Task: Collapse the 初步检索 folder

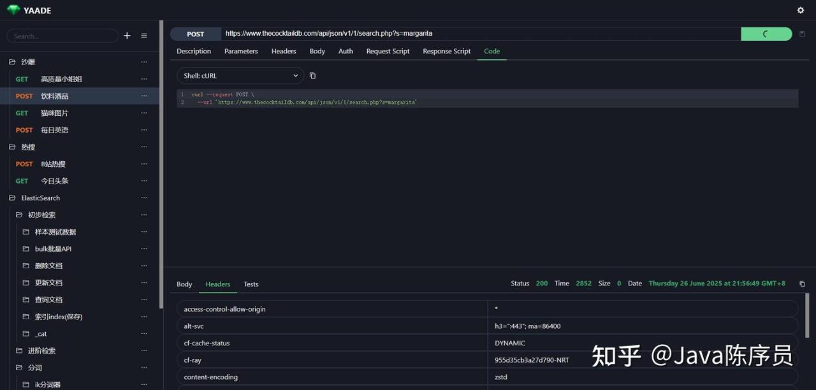Action: (x=19, y=215)
